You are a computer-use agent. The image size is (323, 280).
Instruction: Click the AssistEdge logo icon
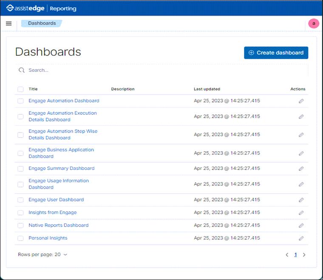click(10, 8)
